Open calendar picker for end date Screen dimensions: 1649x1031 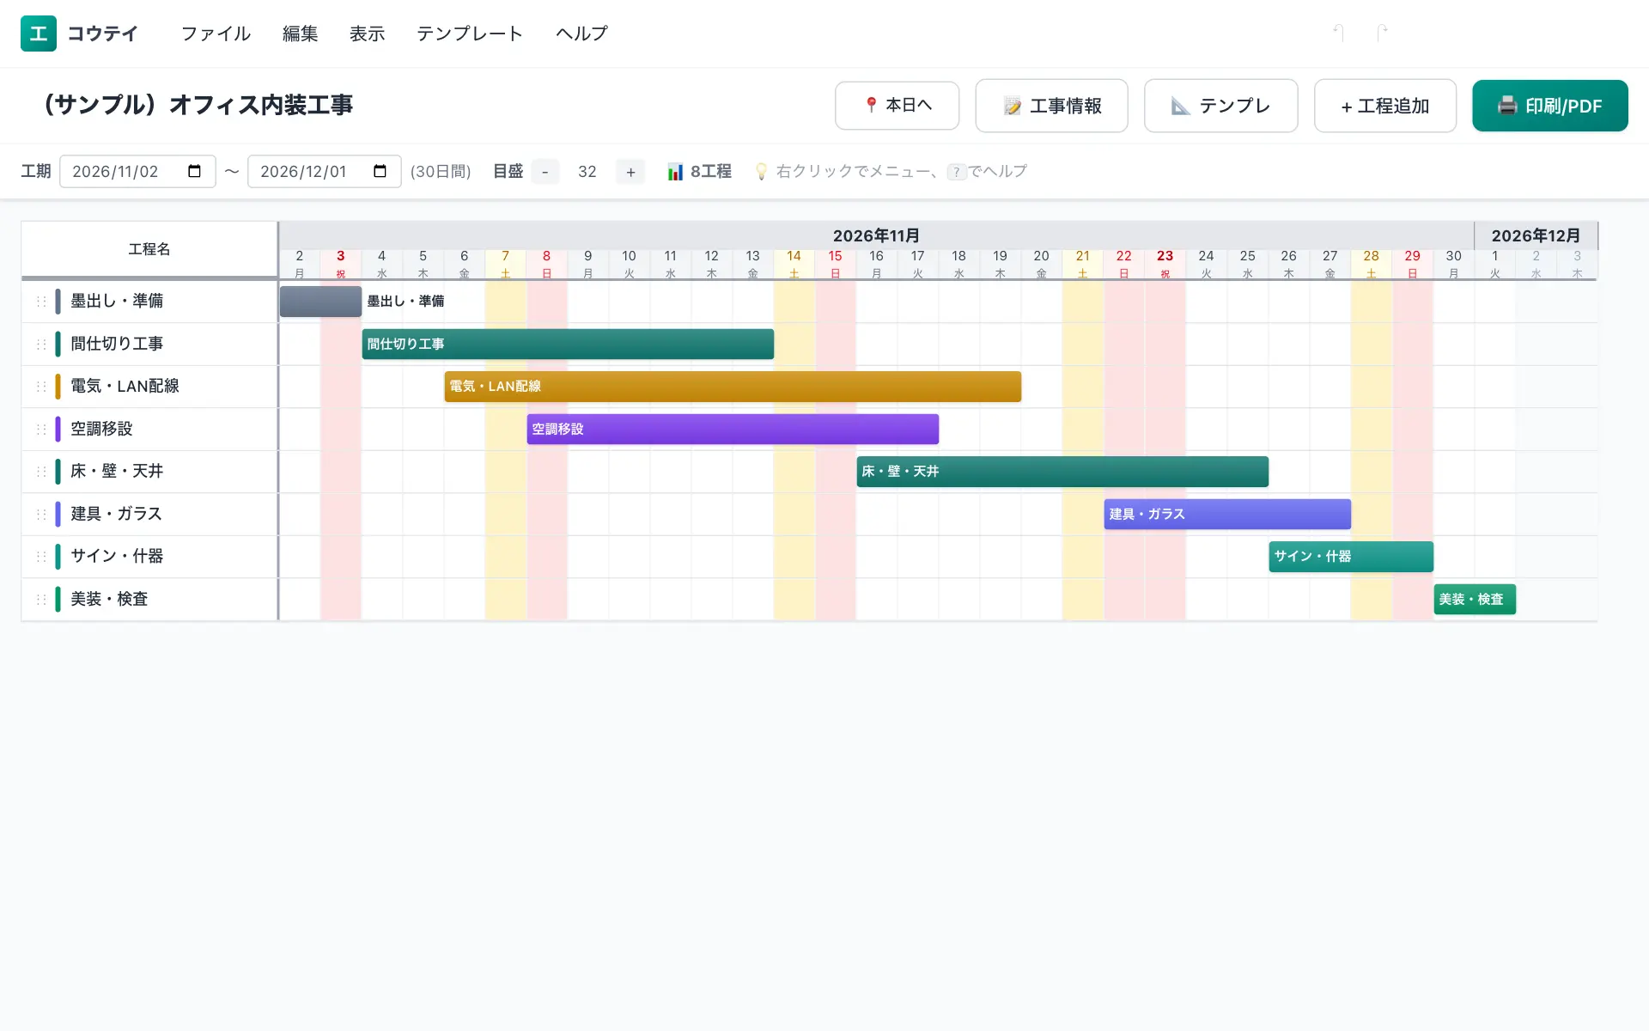point(380,171)
